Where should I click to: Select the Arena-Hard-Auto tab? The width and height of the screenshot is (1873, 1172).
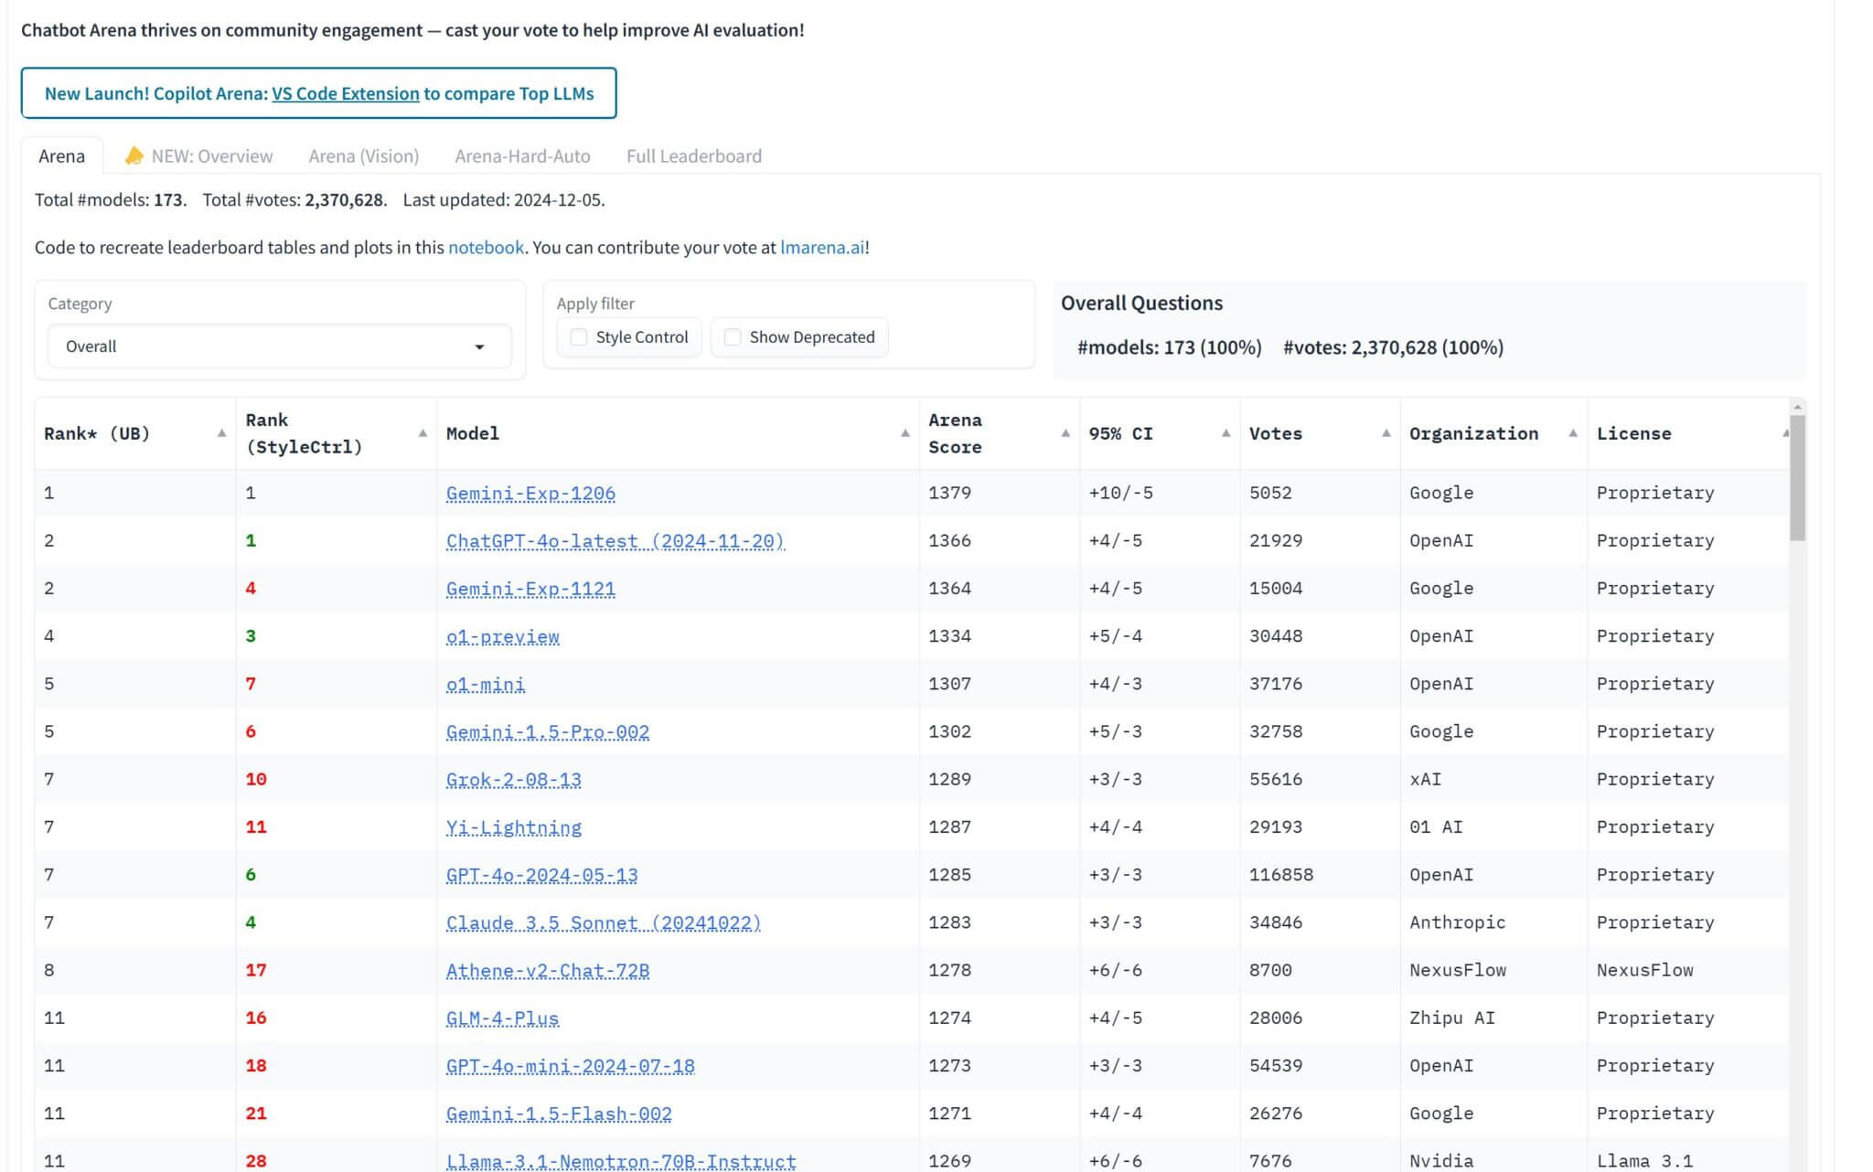click(x=522, y=156)
